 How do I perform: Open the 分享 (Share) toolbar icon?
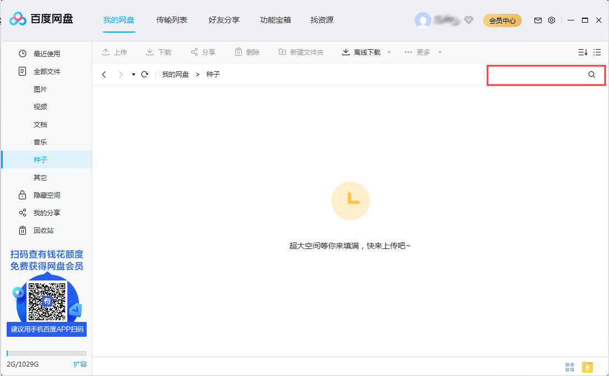[x=194, y=51]
